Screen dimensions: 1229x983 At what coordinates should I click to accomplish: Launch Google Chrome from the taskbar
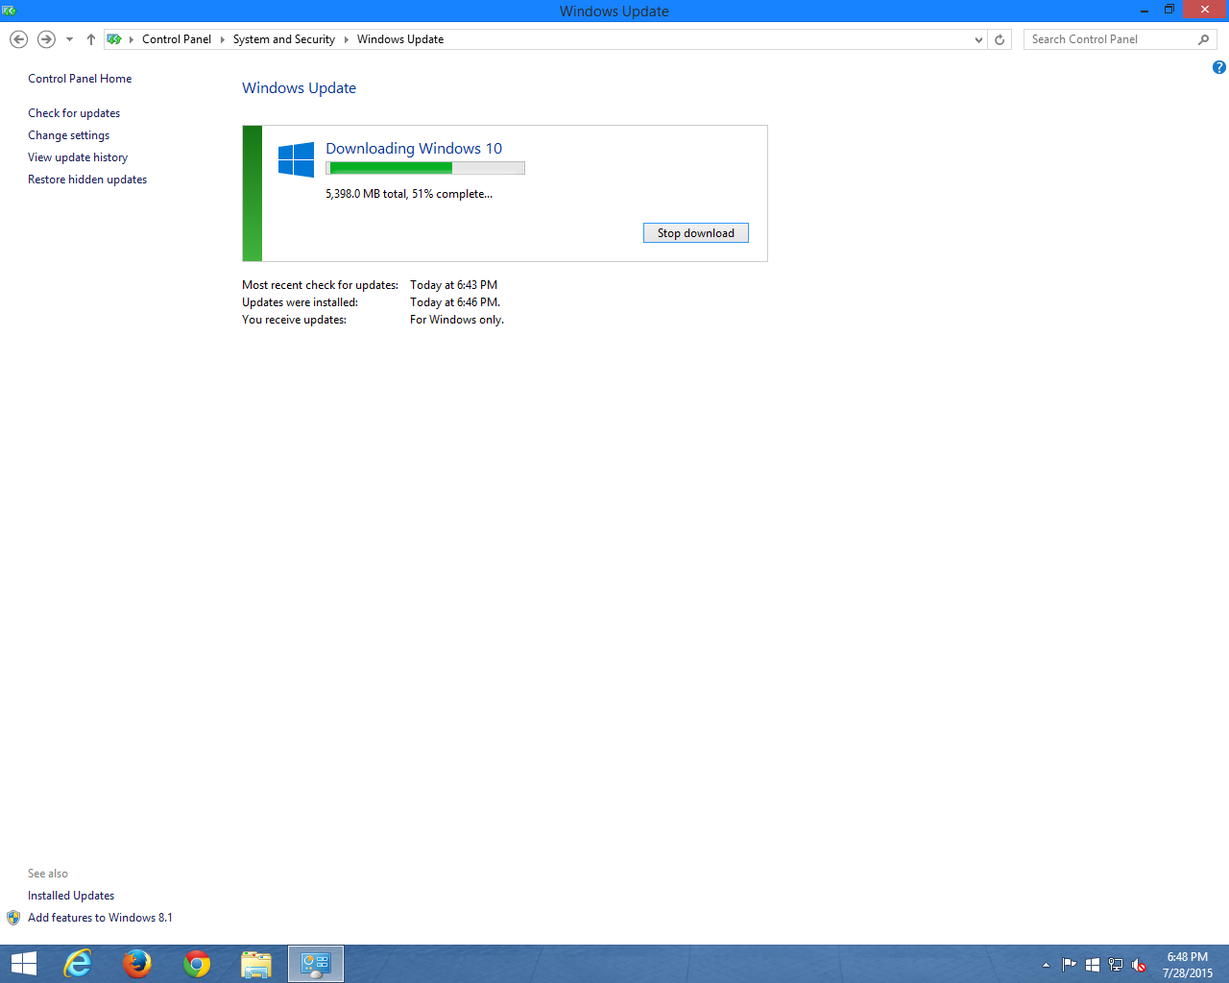[197, 964]
